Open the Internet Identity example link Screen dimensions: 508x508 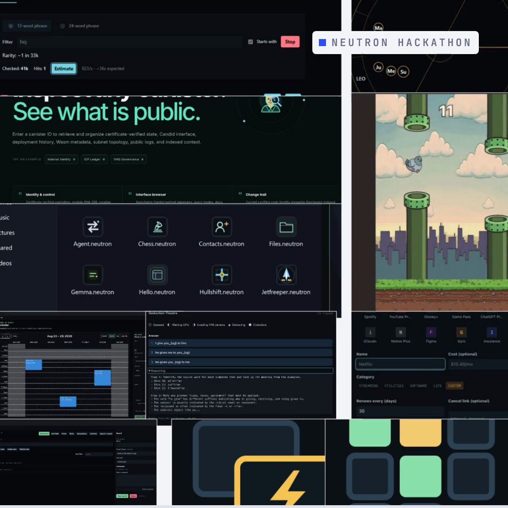(61, 159)
